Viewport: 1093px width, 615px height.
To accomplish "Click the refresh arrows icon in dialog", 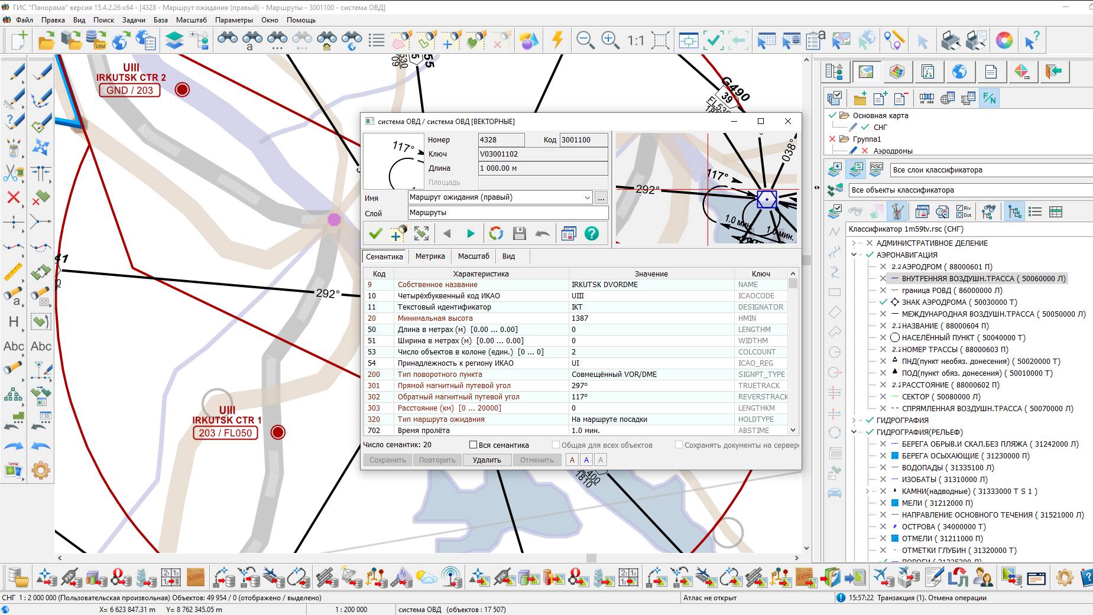I will (496, 234).
